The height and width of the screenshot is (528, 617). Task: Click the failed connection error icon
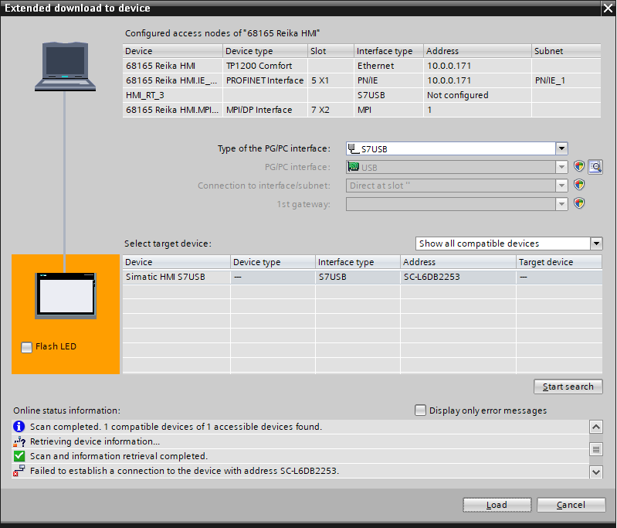[x=19, y=471]
